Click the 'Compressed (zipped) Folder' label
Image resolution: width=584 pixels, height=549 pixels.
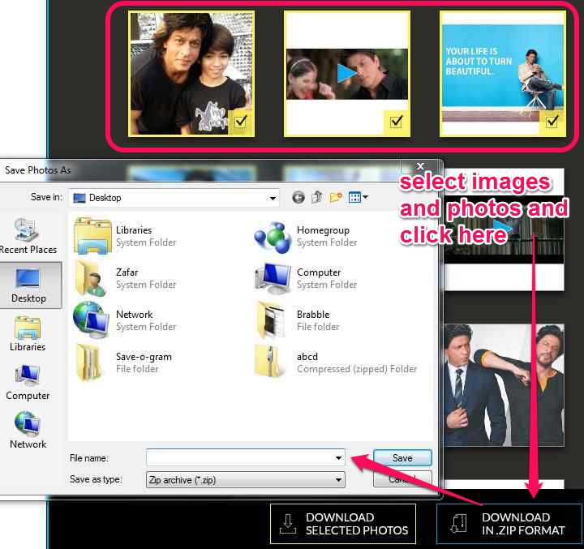tap(357, 369)
